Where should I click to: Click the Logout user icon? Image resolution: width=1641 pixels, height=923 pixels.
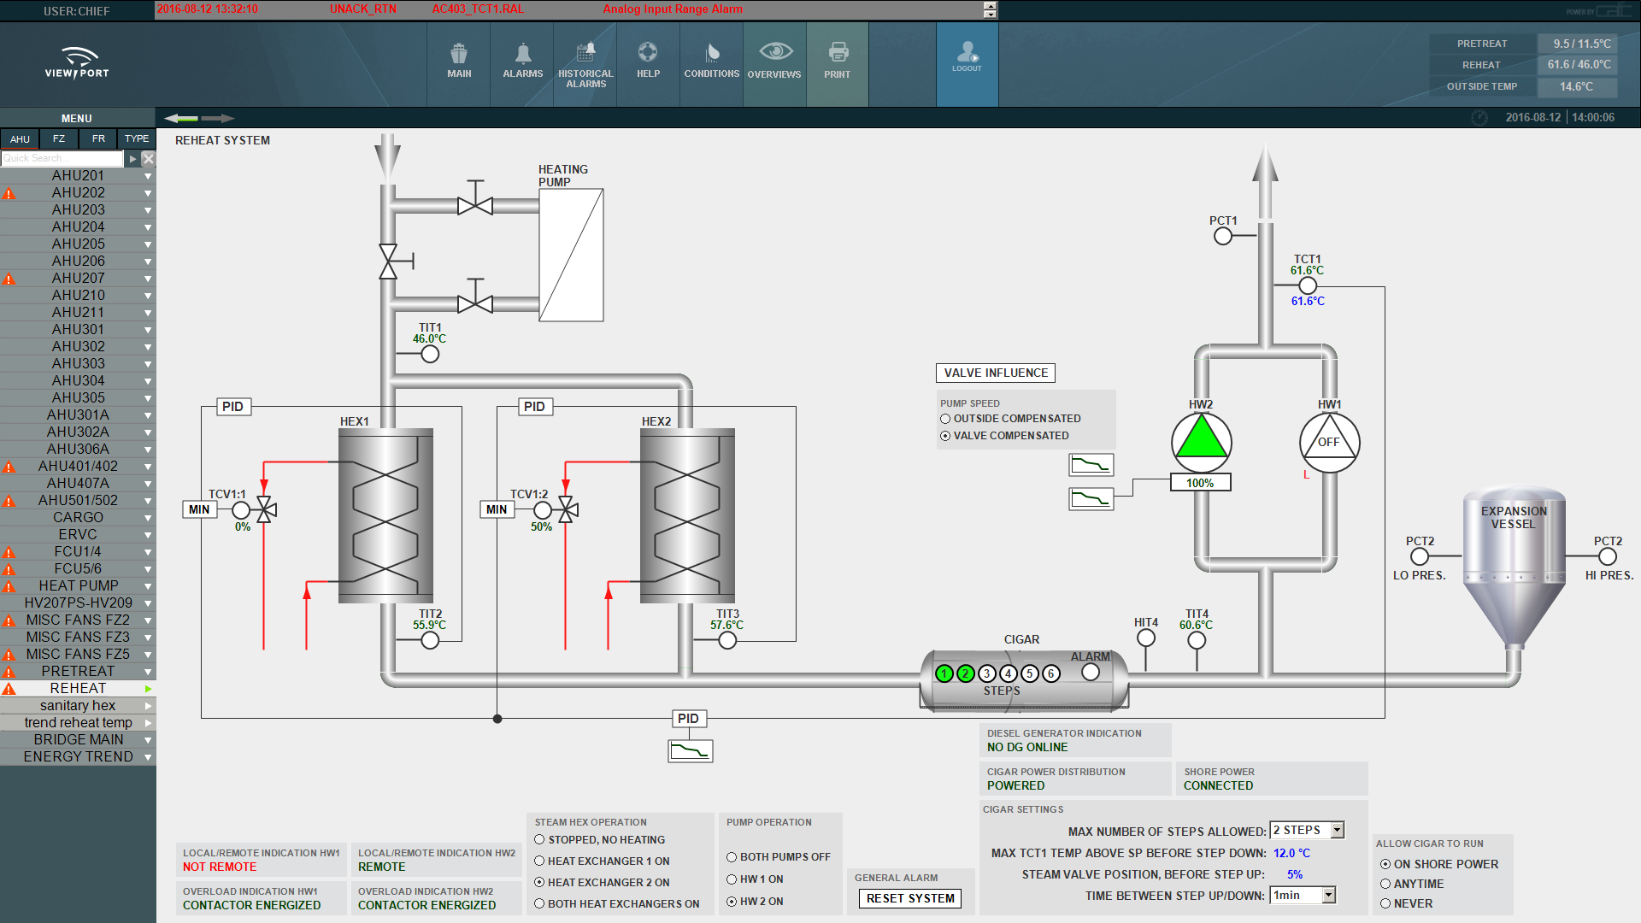[x=967, y=57]
